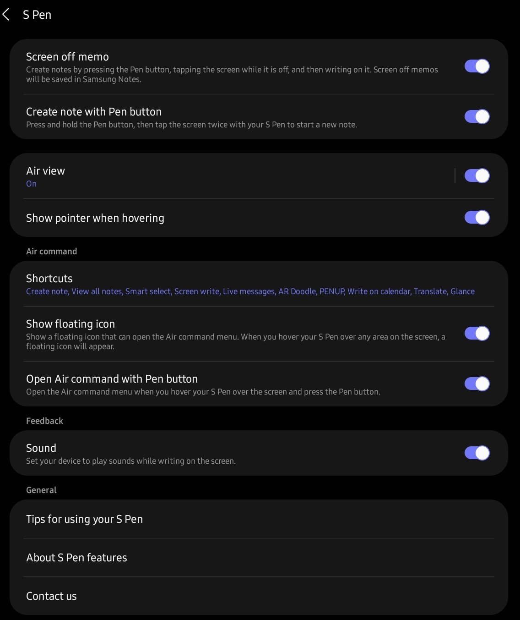Viewport: 520px width, 620px height.
Task: Open Tips for using your S Pen
Action: pos(259,519)
